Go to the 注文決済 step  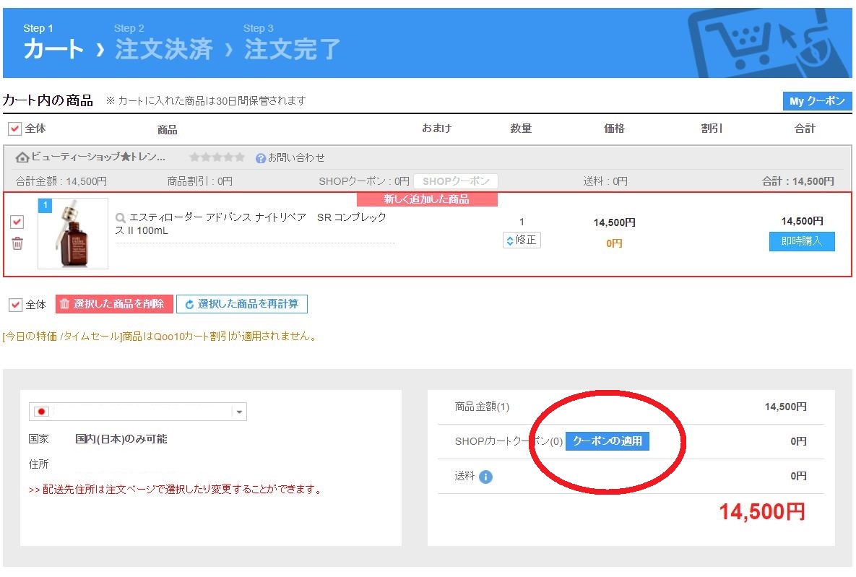(x=163, y=49)
